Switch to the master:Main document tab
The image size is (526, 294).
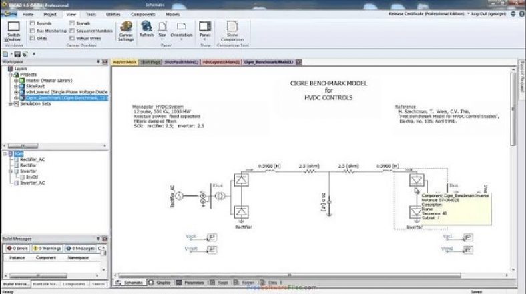[124, 62]
